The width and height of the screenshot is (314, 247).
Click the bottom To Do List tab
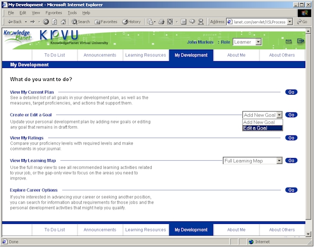click(x=54, y=230)
